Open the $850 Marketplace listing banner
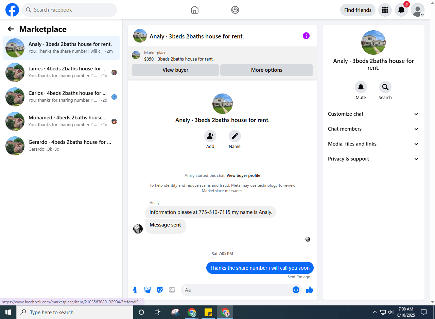 tap(222, 55)
